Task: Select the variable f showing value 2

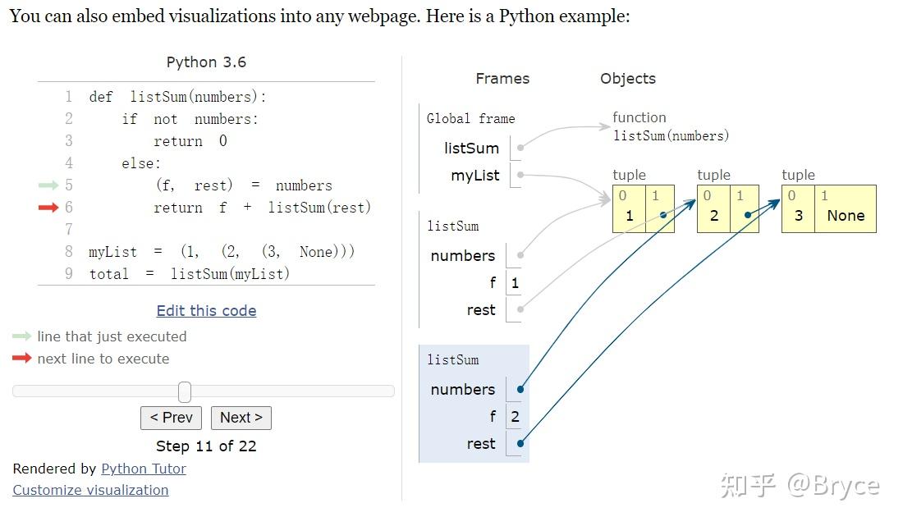Action: coord(515,416)
